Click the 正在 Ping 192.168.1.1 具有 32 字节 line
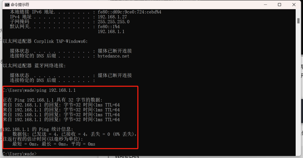303x158 pixels. (52, 100)
